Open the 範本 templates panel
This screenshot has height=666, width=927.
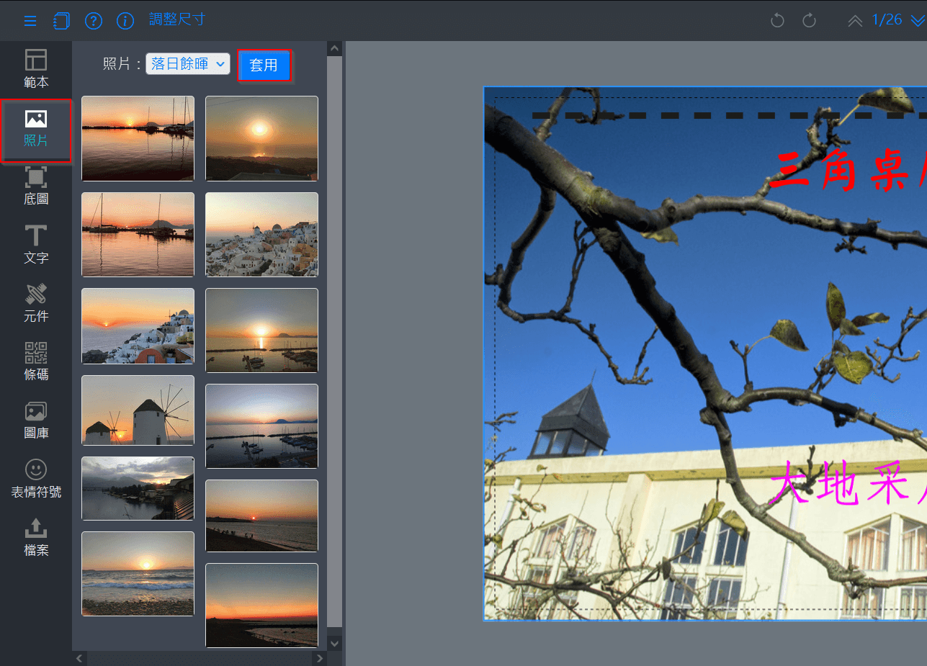click(36, 69)
